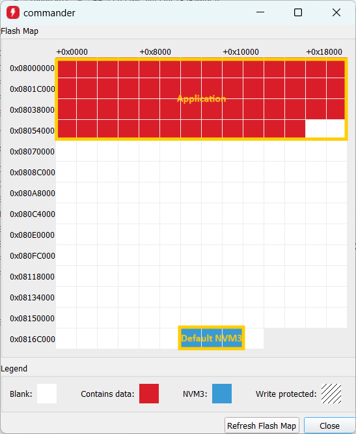
Task: Click the 0x0801C000 row address label
Action: [33, 89]
